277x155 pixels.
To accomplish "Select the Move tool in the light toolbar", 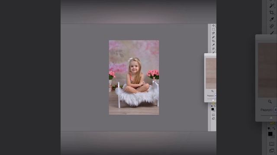I will point(213,26).
